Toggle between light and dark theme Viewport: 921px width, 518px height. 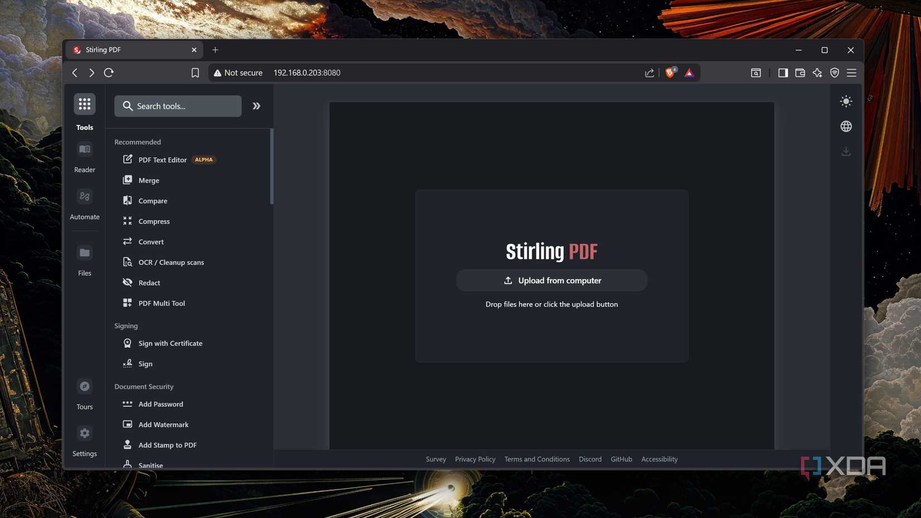tap(846, 101)
